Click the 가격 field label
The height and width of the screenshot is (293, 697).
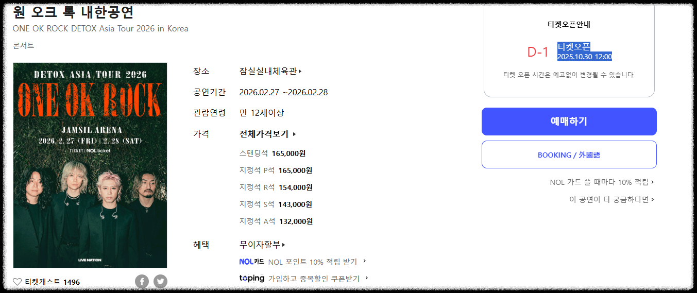201,134
